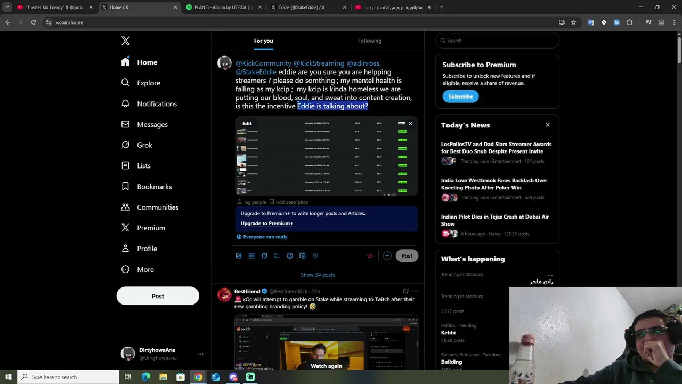
Task: Open the media controls icon in Chrome toolbar
Action: [648, 22]
